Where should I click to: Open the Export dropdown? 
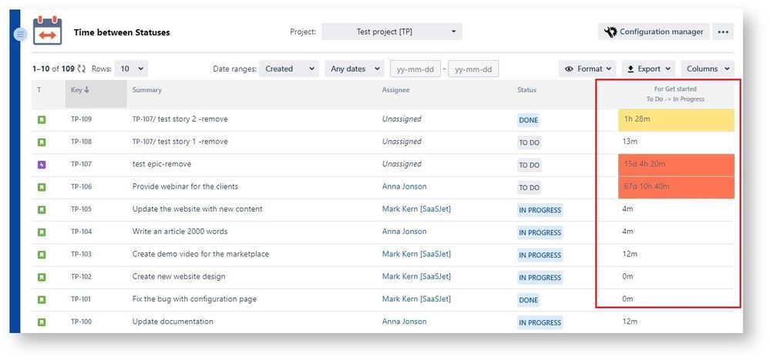(649, 69)
